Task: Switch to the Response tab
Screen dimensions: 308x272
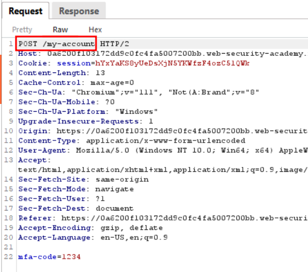Action: pos(79,11)
